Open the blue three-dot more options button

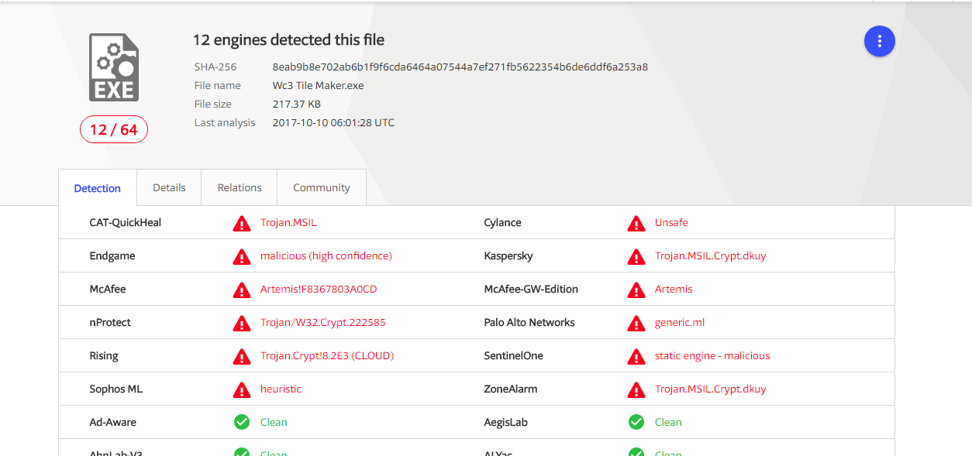pyautogui.click(x=880, y=41)
